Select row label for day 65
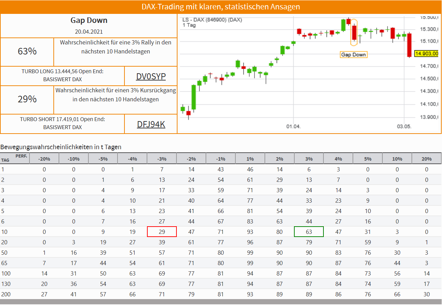 coord(5,263)
